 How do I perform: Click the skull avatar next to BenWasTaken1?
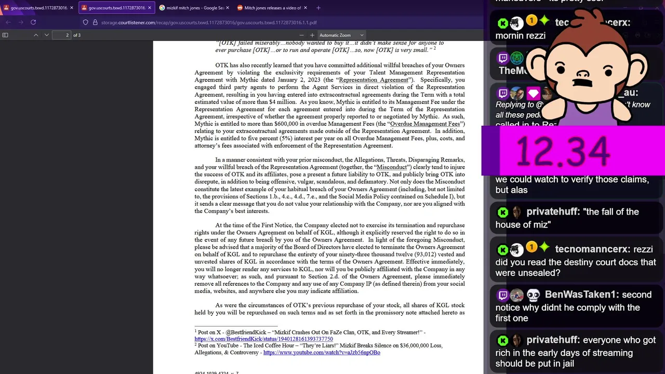tap(534, 295)
